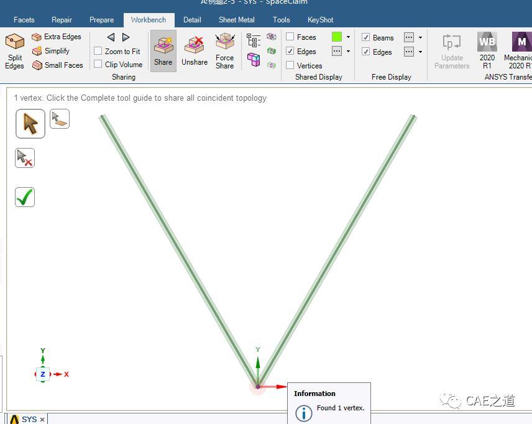532x424 pixels.
Task: Launch Workbench 2020 R1 transfer
Action: (487, 50)
